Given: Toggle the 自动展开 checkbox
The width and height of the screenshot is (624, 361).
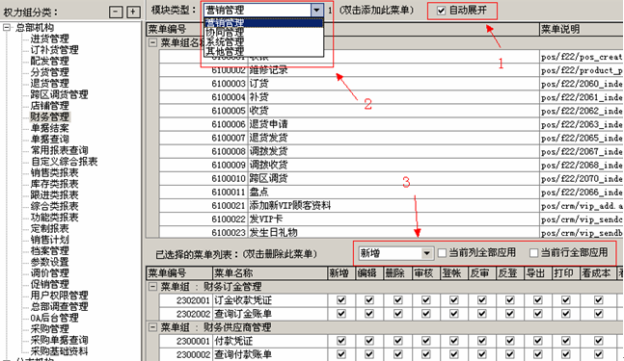Looking at the screenshot, I should 441,11.
